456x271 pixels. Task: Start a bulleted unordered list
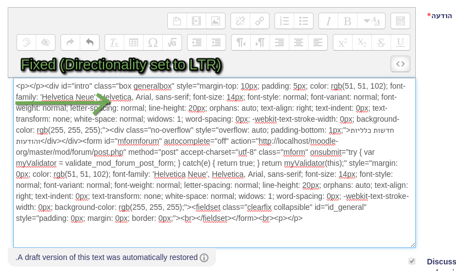click(x=303, y=21)
